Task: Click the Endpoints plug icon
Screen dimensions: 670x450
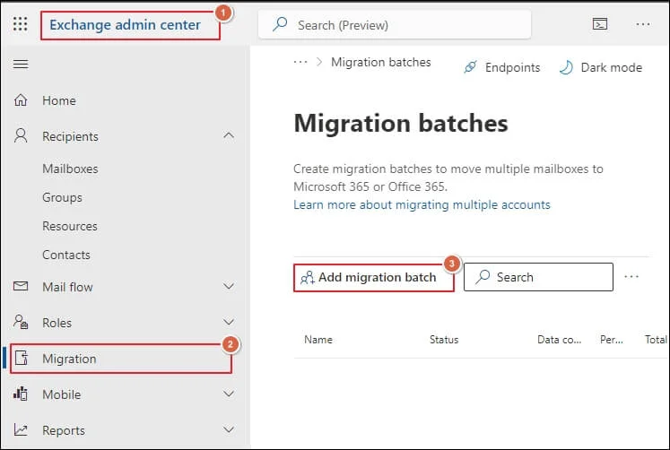Action: [470, 67]
